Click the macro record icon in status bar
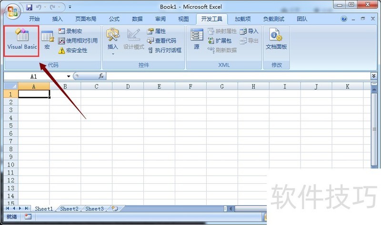The image size is (381, 225). 28,216
